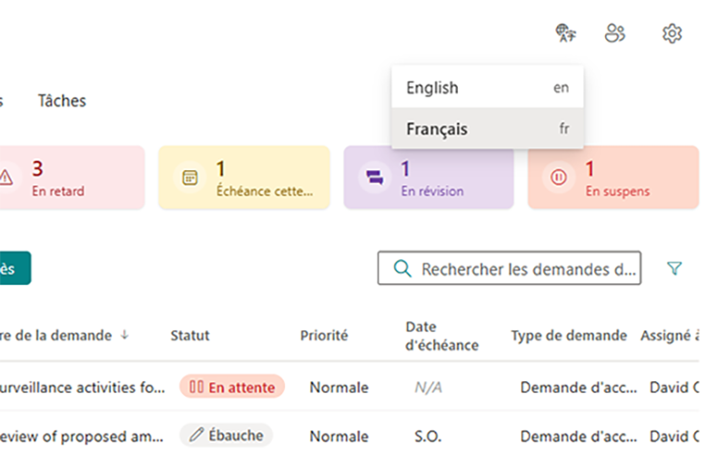Image resolution: width=728 pixels, height=455 pixels.
Task: Click the magnifier icon in search box
Action: 402,268
